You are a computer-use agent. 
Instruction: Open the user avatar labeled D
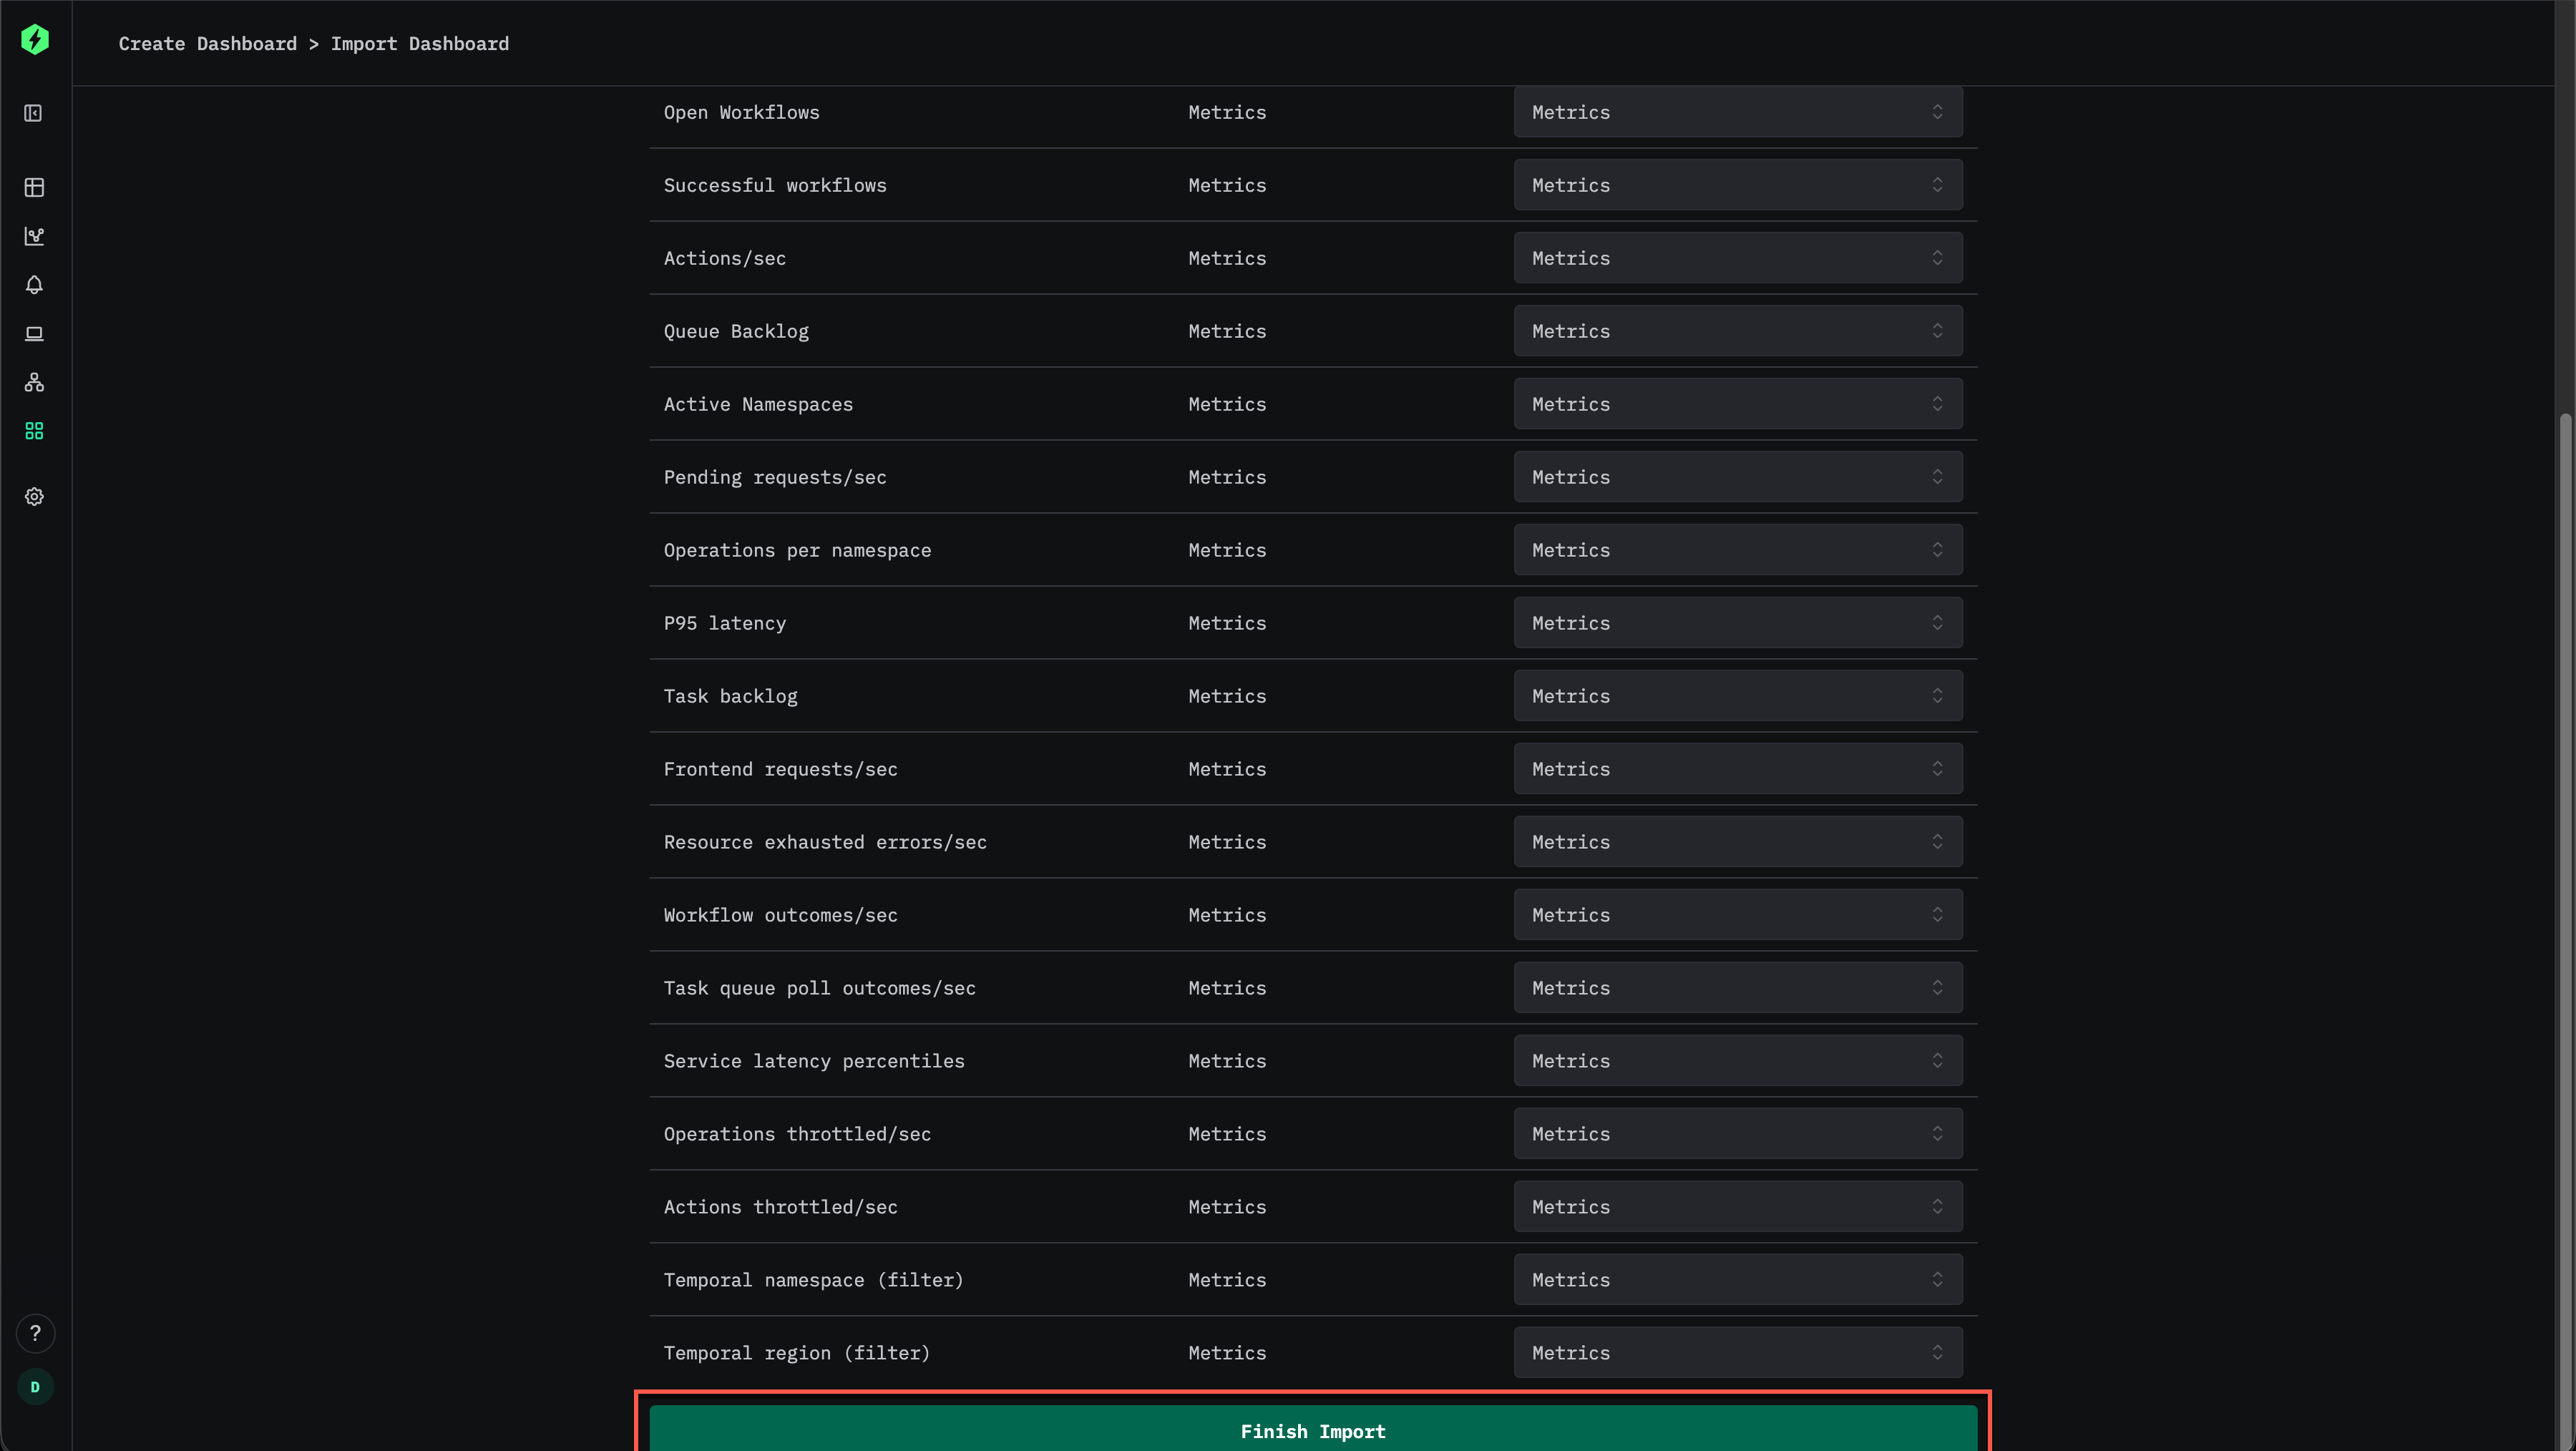35,1387
